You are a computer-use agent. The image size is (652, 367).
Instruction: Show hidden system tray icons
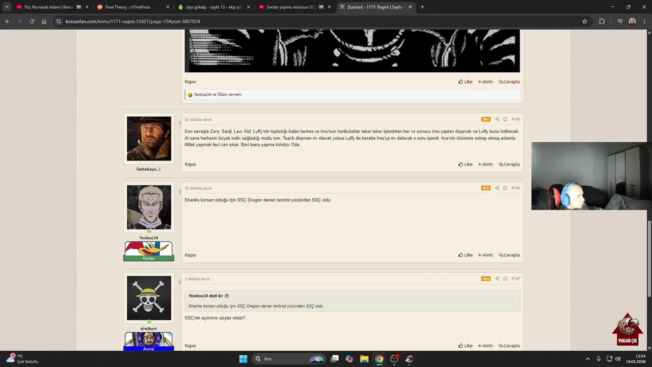pos(588,359)
